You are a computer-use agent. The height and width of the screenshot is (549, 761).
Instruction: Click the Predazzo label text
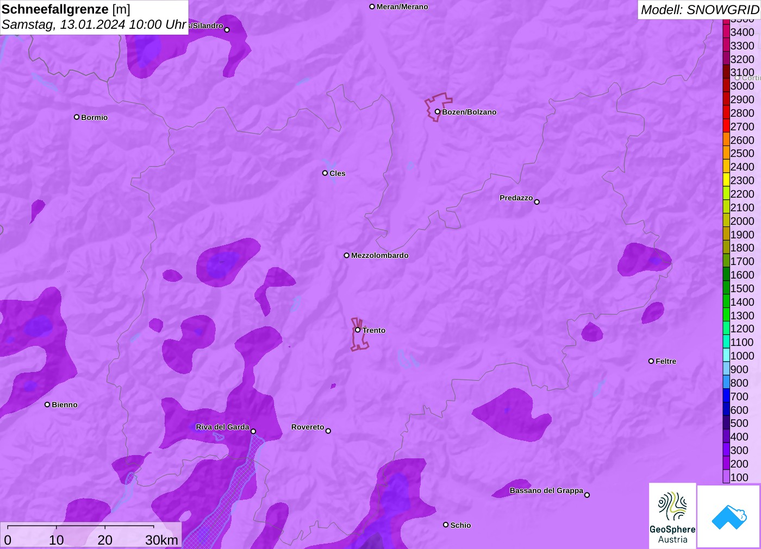(x=516, y=198)
